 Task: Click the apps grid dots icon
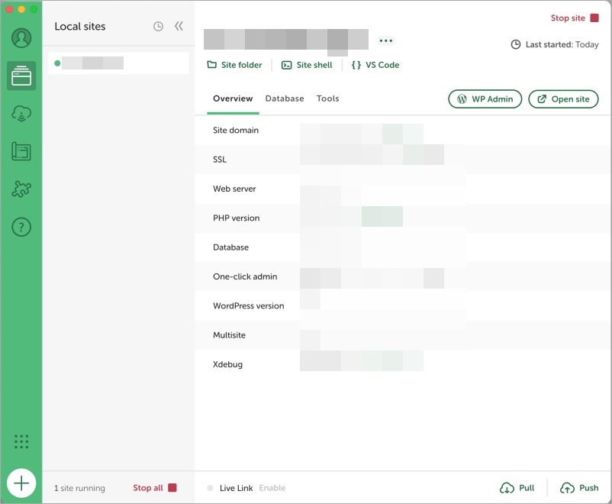tap(21, 441)
